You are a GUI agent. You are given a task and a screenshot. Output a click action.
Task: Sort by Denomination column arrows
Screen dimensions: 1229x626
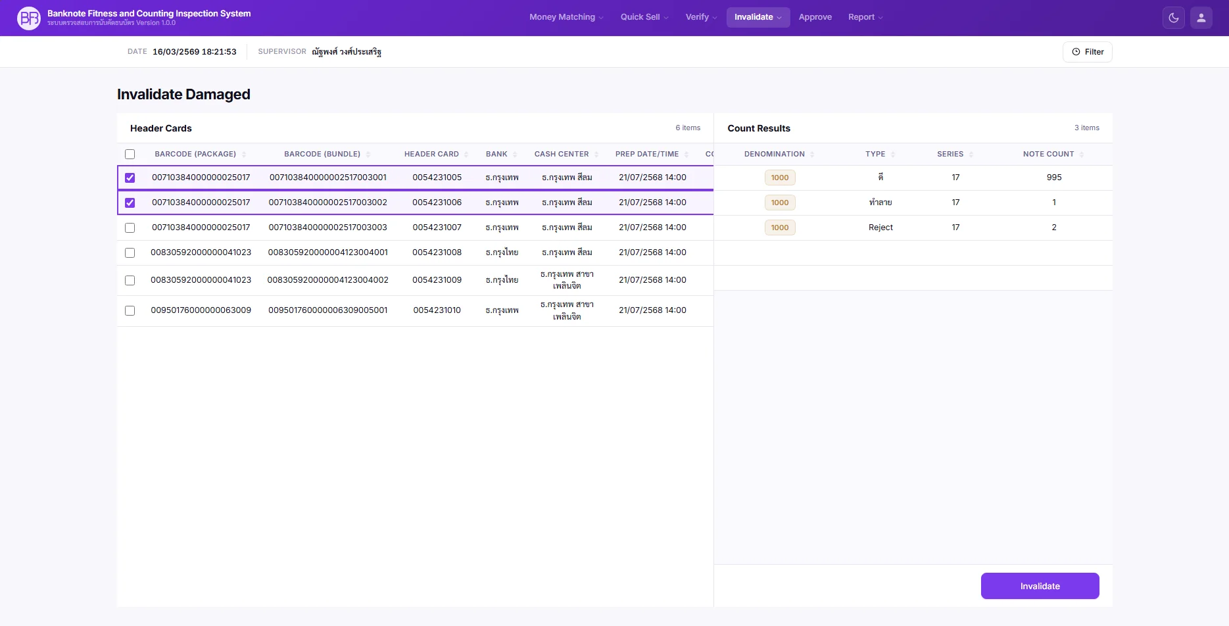812,155
